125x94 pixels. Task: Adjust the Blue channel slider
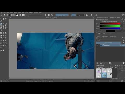click(110, 28)
